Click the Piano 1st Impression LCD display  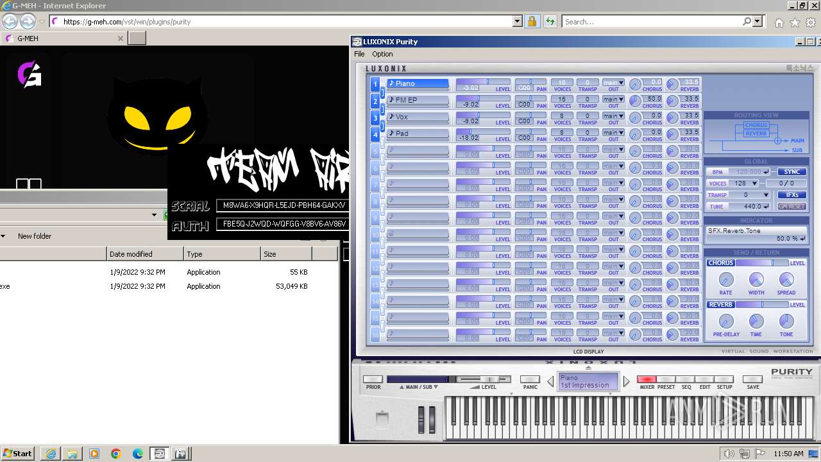[588, 381]
